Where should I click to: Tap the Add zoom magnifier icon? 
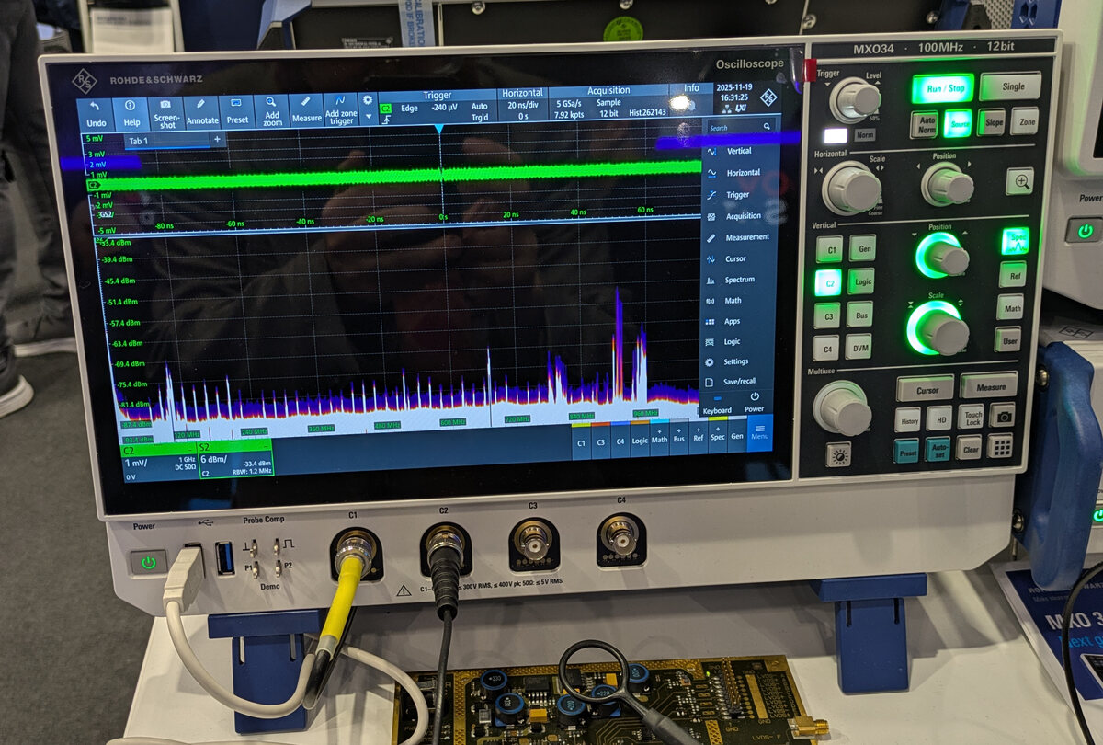tap(272, 112)
